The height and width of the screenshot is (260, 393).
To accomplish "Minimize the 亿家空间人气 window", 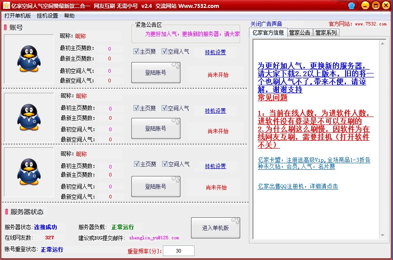I will coord(365,6).
